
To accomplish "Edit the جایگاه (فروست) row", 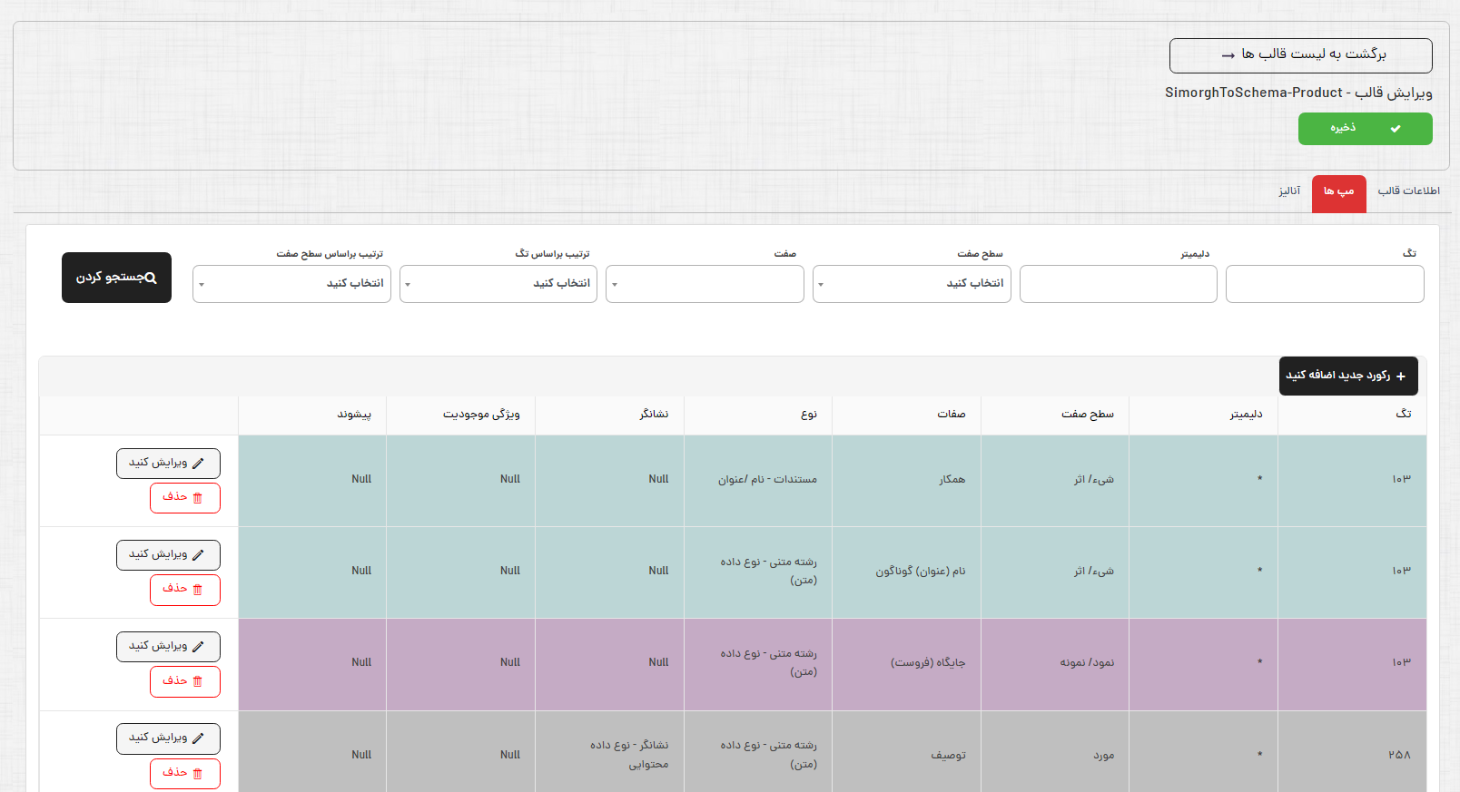I will (x=168, y=647).
